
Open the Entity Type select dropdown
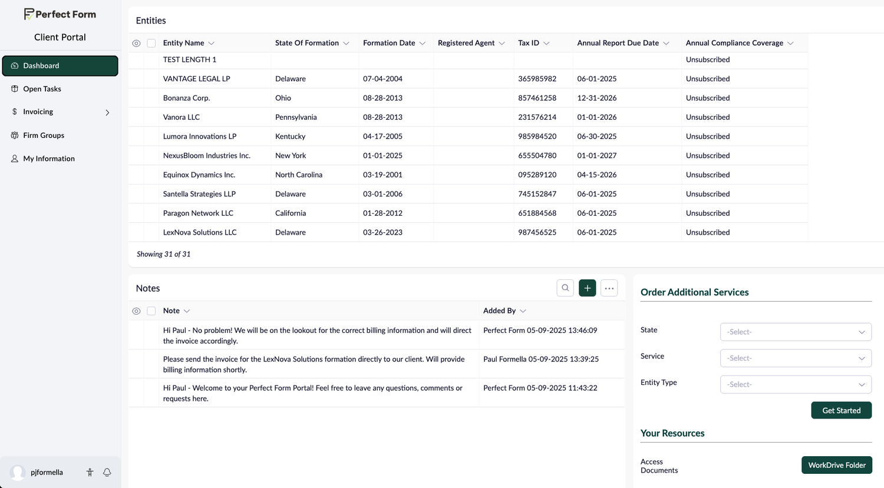point(796,384)
